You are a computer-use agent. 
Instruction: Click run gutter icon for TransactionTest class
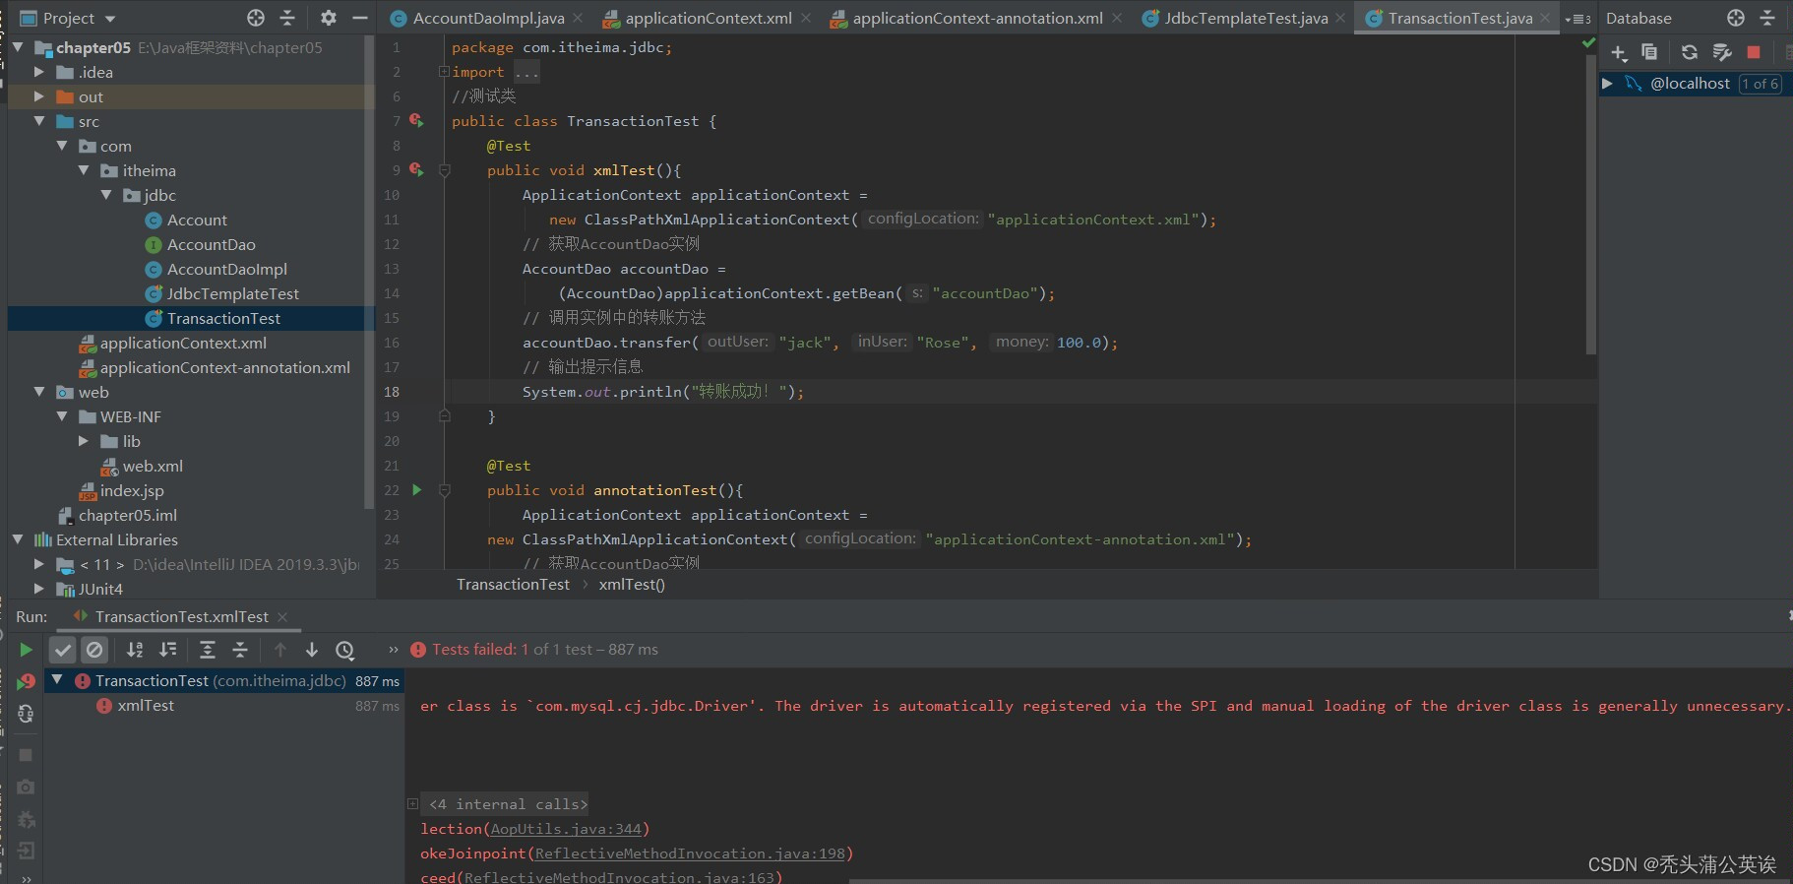pyautogui.click(x=416, y=120)
